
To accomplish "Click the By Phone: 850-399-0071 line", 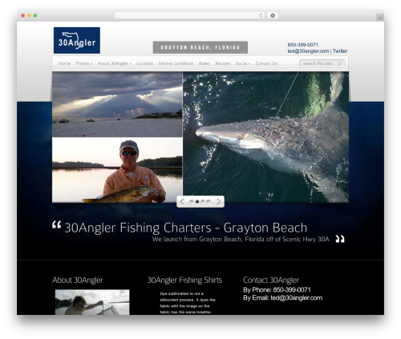I will [277, 290].
